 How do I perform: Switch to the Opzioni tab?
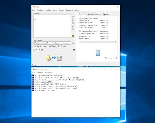(91, 14)
